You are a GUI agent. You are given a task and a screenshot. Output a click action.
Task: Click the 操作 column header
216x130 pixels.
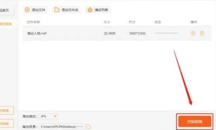click(194, 22)
